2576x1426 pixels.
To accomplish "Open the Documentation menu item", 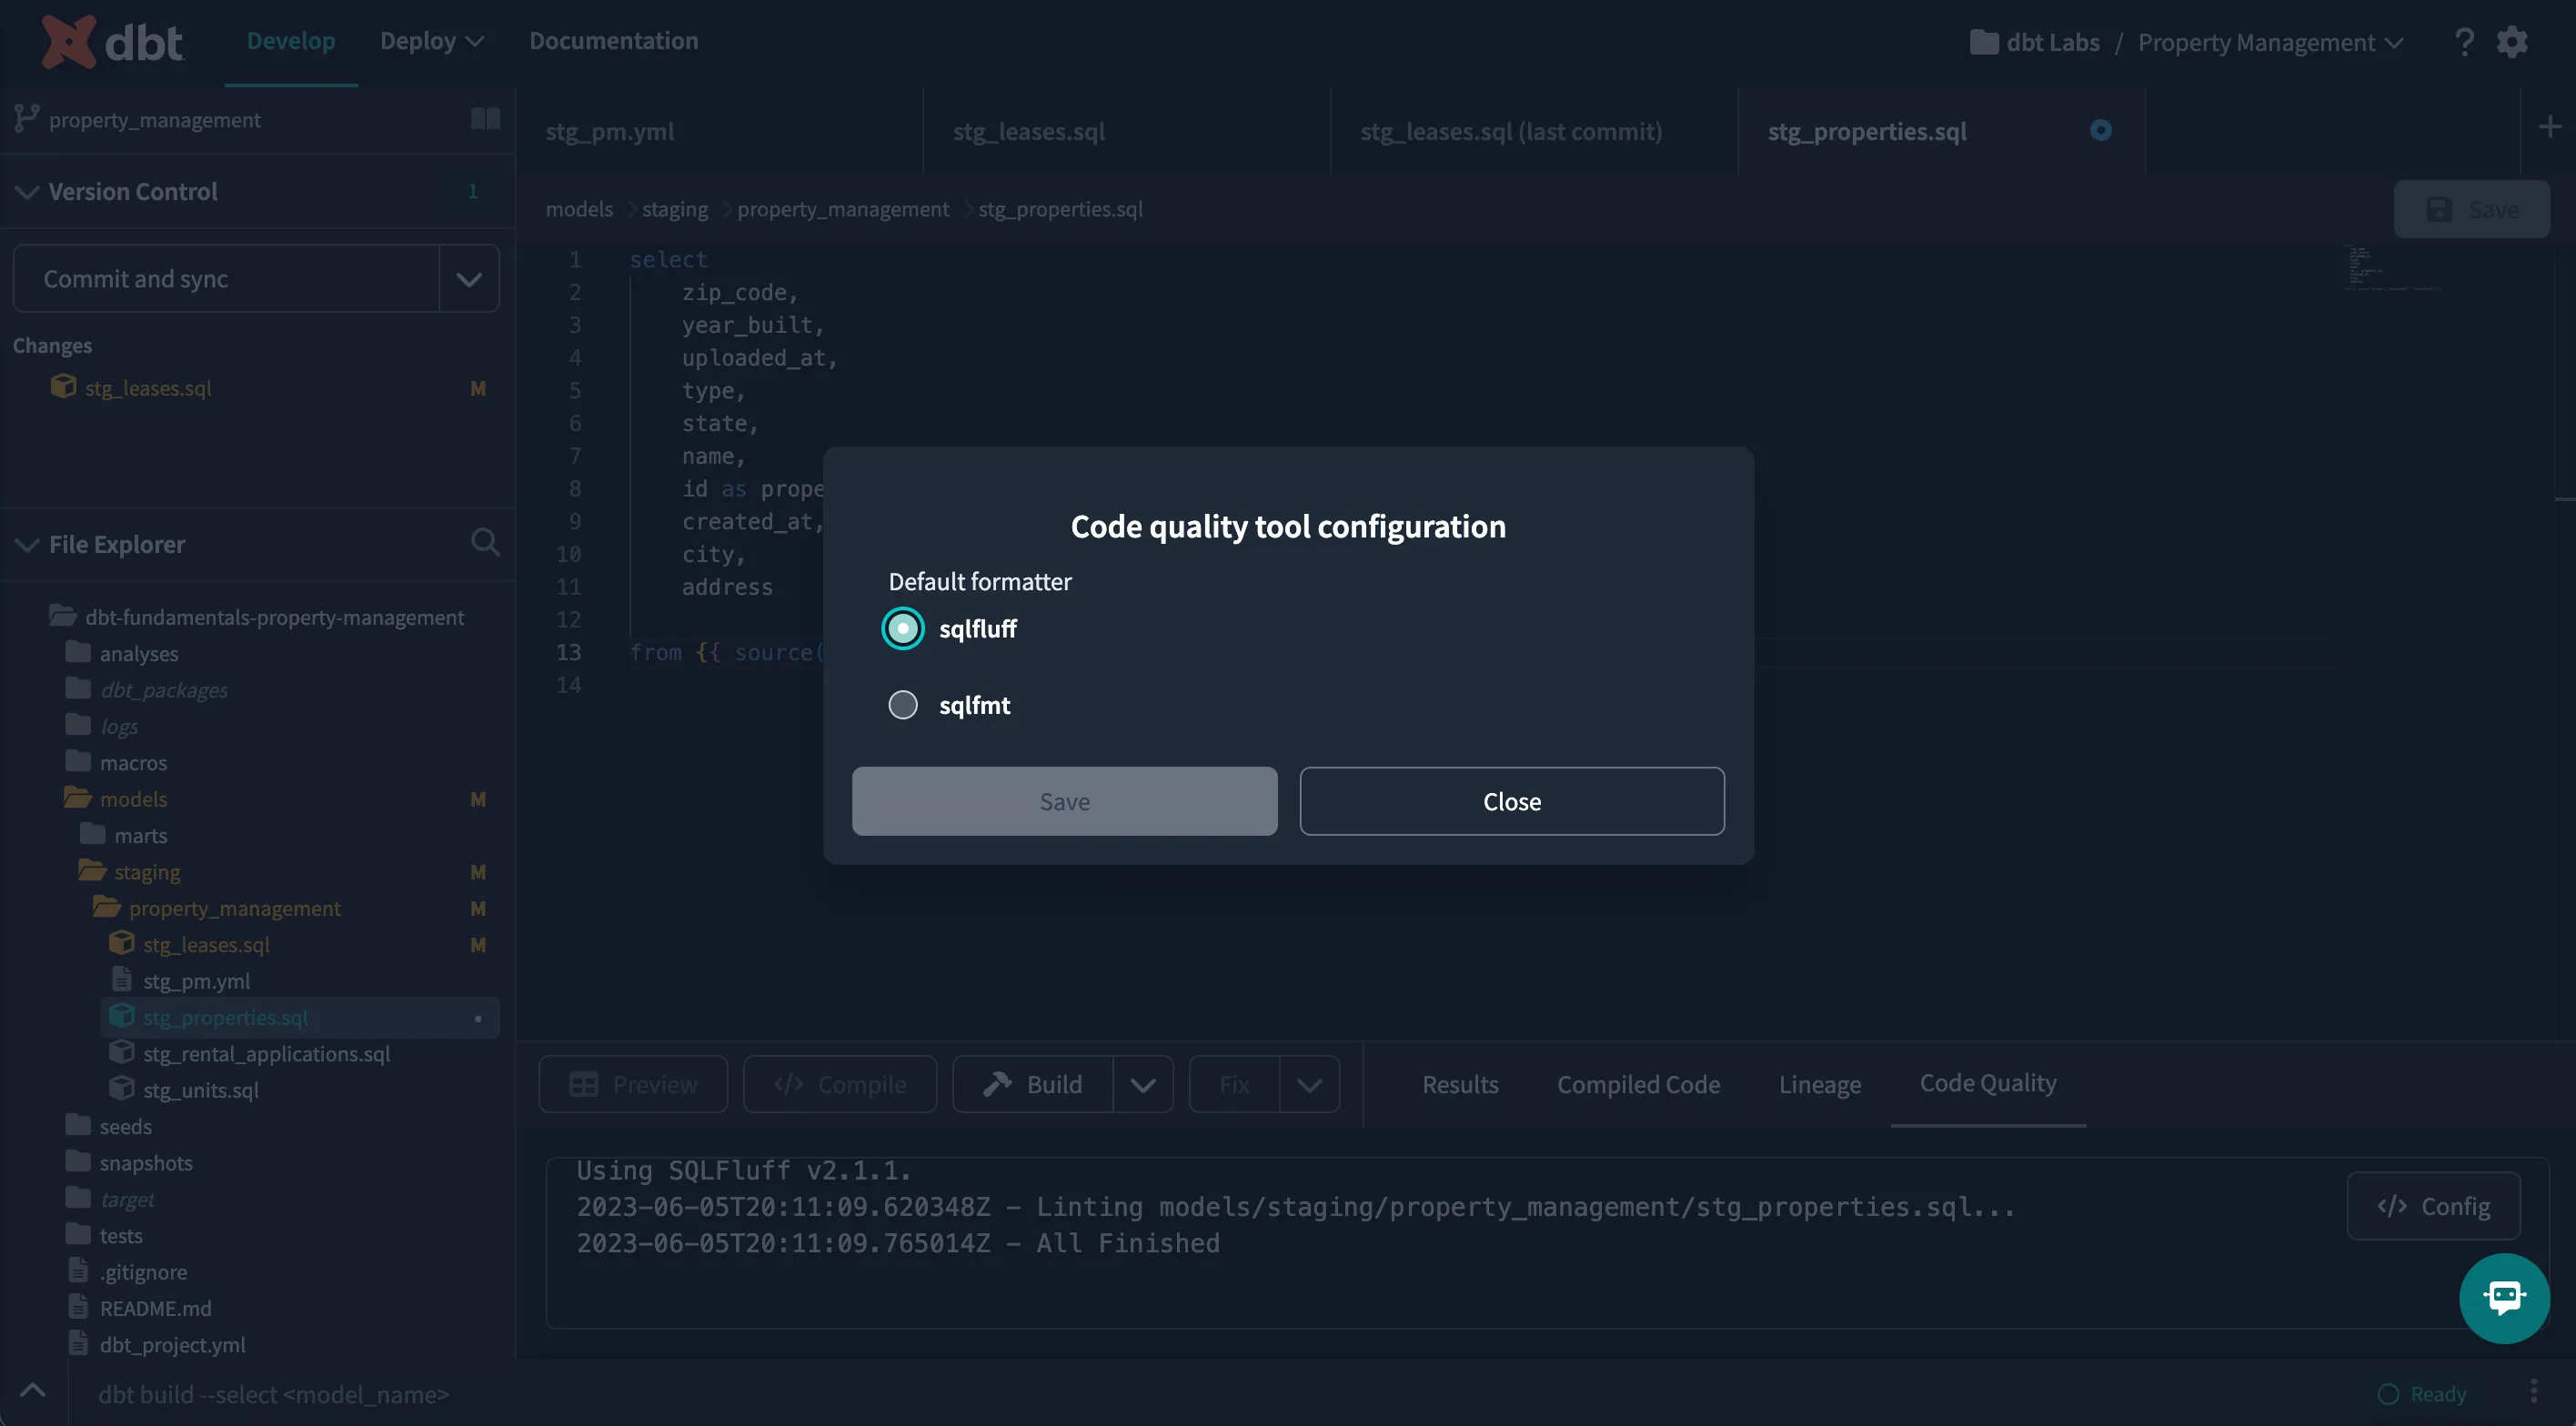I will pyautogui.click(x=613, y=41).
